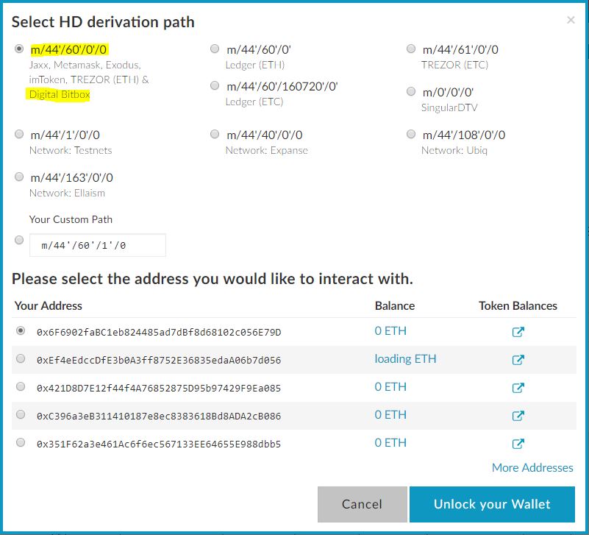Select Expanse path m/44'/40'/0'/0
Image resolution: width=589 pixels, height=535 pixels.
tap(215, 134)
